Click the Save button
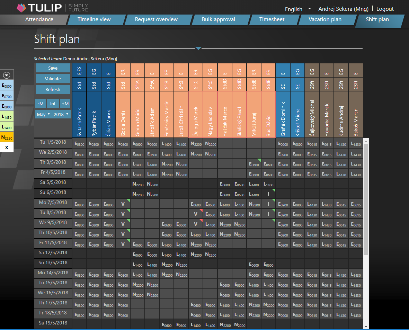Screen dimensions: 409x330 (53, 68)
